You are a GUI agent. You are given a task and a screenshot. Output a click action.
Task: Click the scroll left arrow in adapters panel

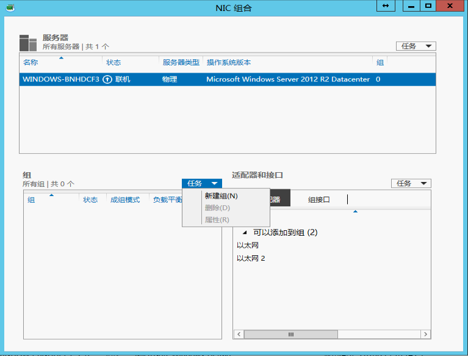click(239, 334)
